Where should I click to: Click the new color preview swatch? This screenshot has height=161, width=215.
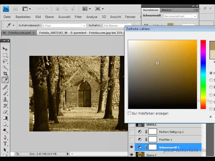click(x=212, y=46)
